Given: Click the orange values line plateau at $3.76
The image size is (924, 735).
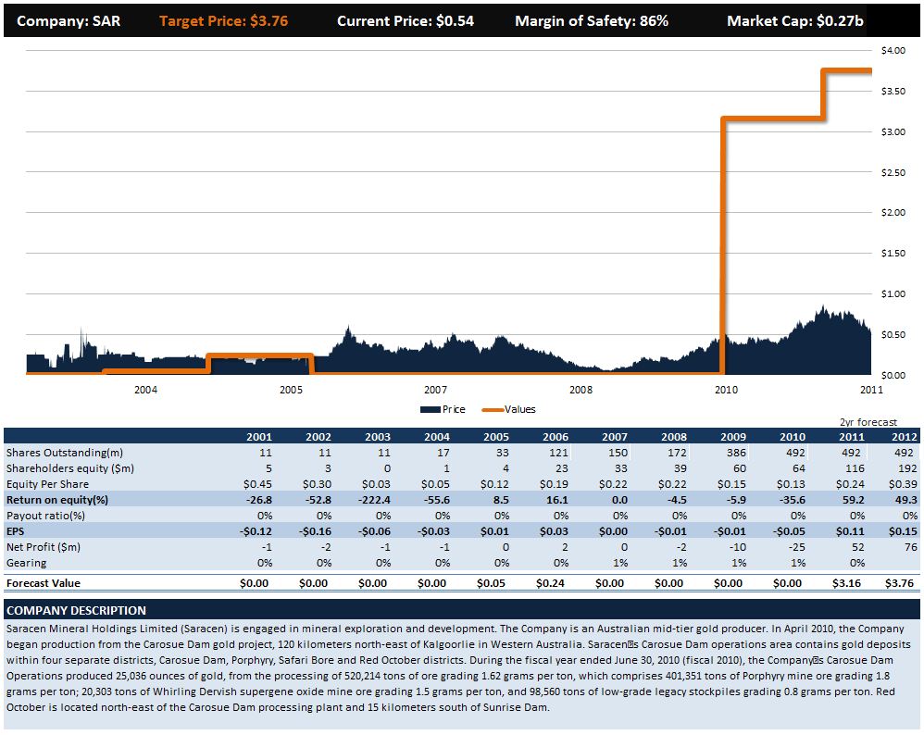Looking at the screenshot, I should click(x=847, y=70).
